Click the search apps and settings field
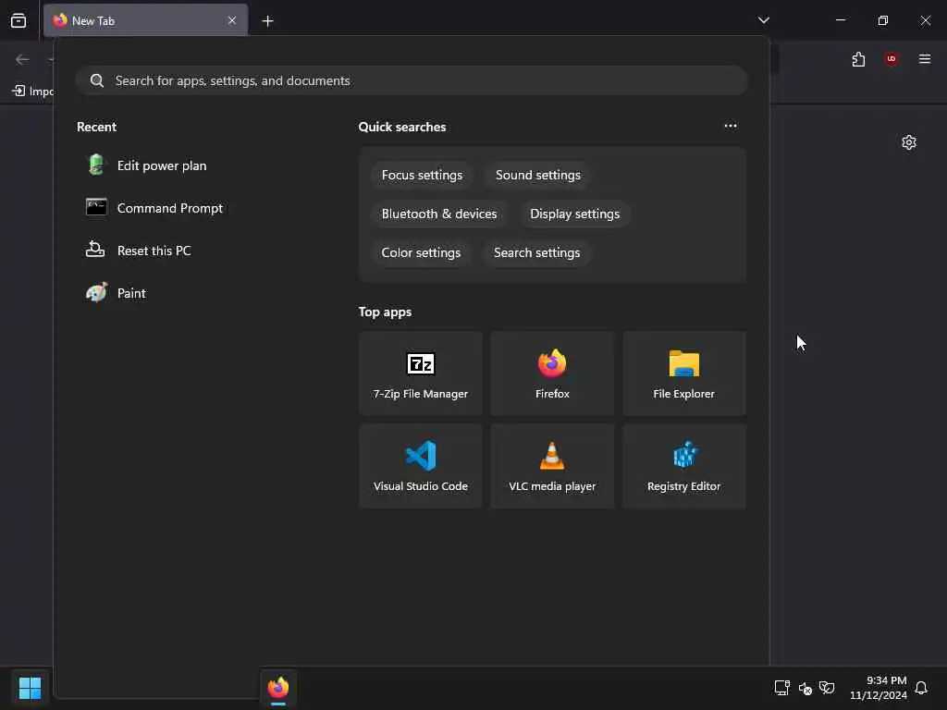This screenshot has width=947, height=710. coord(412,80)
